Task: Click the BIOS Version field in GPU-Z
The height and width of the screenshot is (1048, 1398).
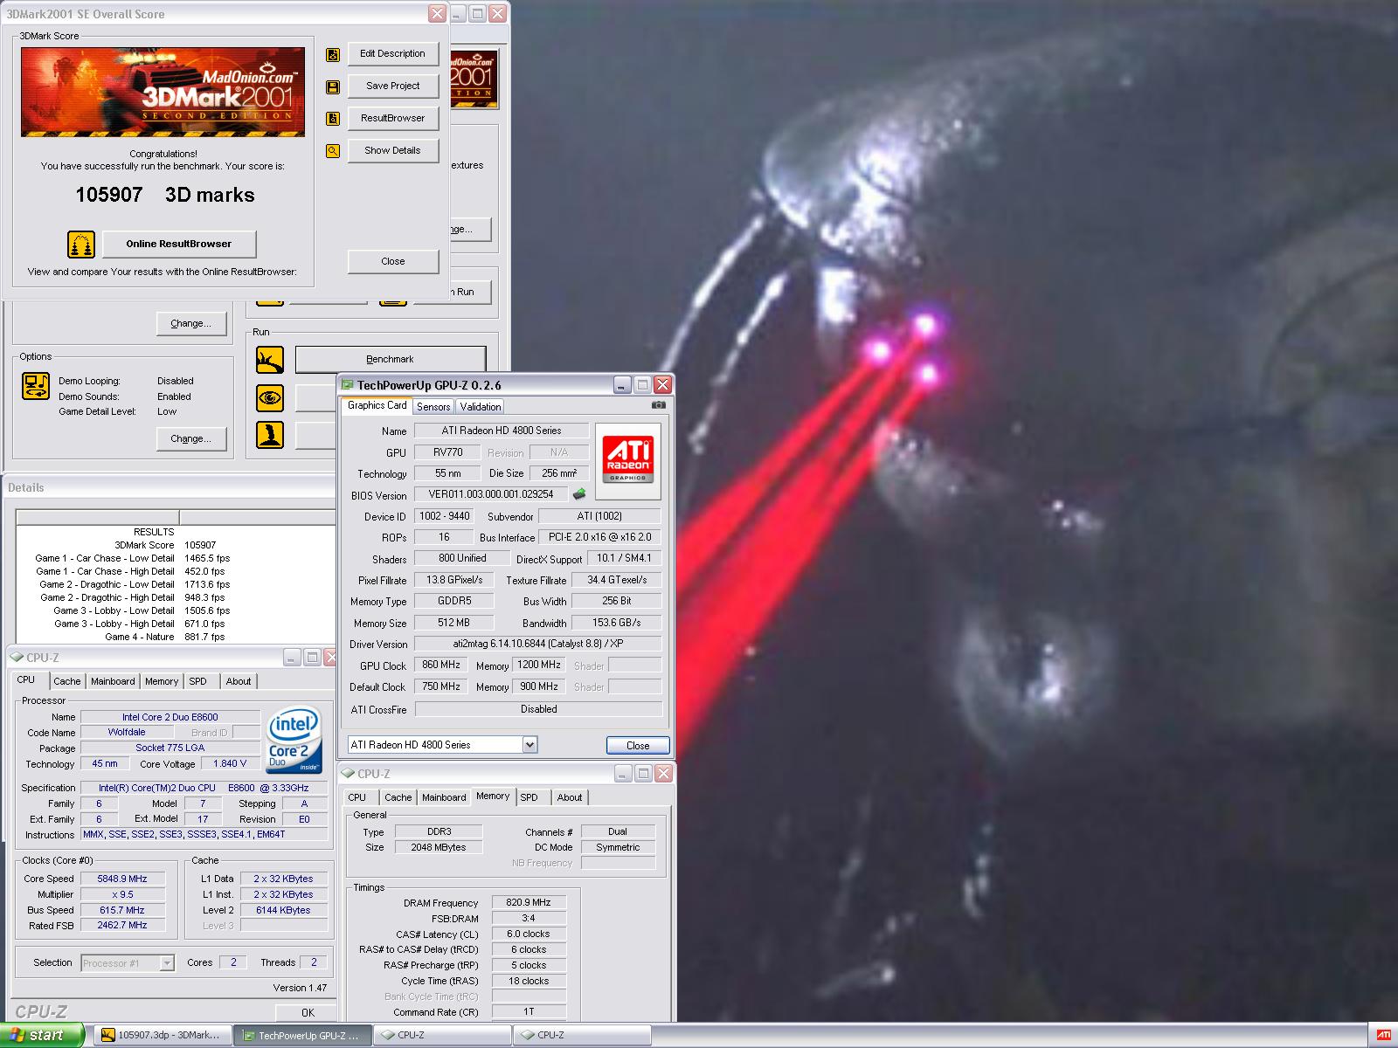Action: pyautogui.click(x=491, y=494)
